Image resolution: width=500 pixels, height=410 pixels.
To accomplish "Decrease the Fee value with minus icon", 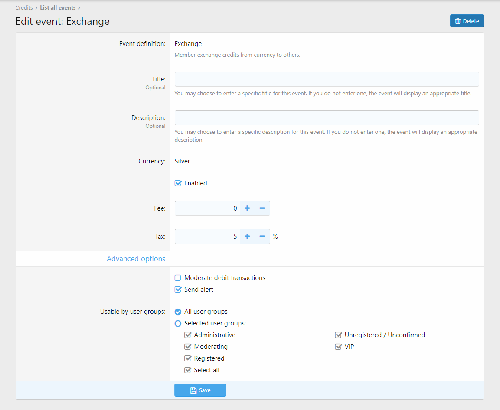I will pyautogui.click(x=262, y=208).
